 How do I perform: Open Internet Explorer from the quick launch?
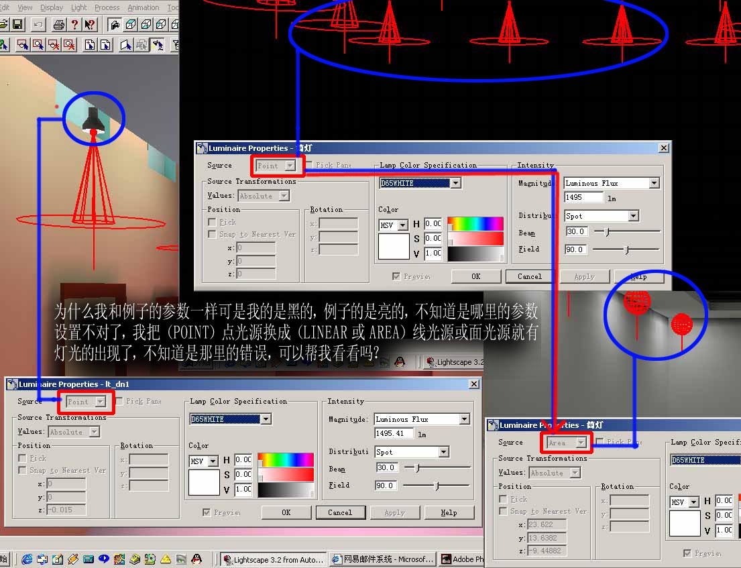pyautogui.click(x=27, y=559)
